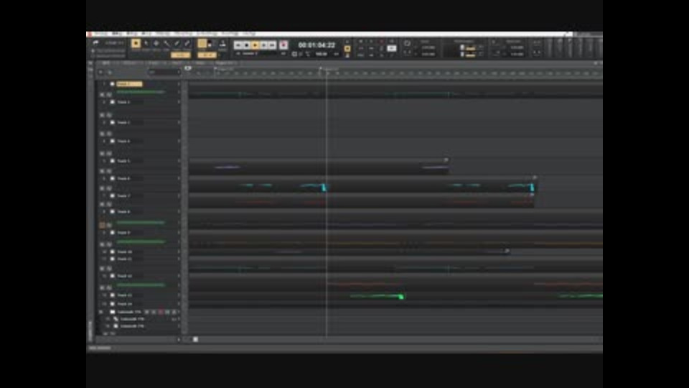Screen dimensions: 689x388
Task: Select the Smart tool in Tools module
Action: tap(136, 43)
